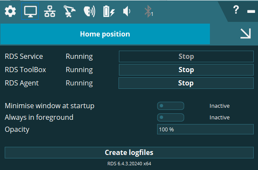Open the help question mark

[236, 9]
